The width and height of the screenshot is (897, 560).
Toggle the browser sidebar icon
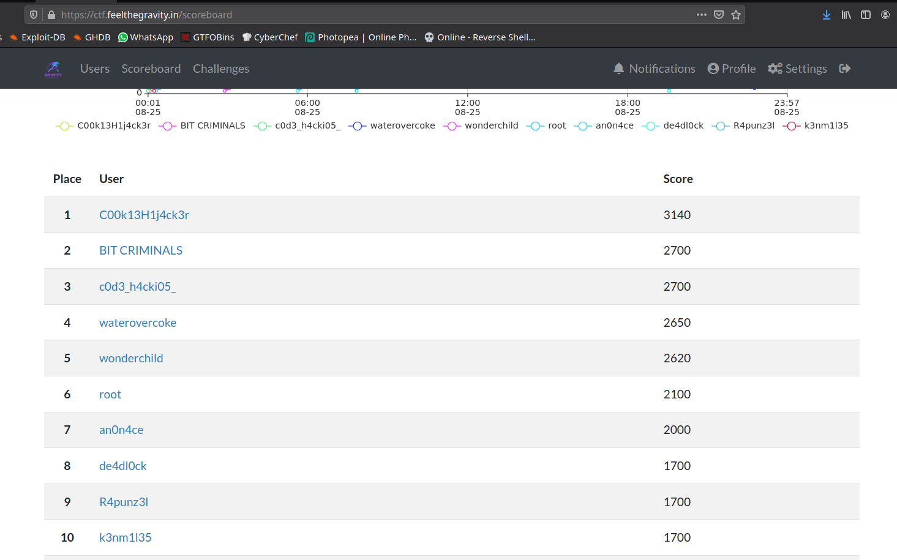[x=865, y=15]
